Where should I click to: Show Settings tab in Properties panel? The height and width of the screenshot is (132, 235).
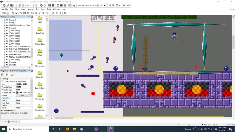pyautogui.click(x=2, y=75)
